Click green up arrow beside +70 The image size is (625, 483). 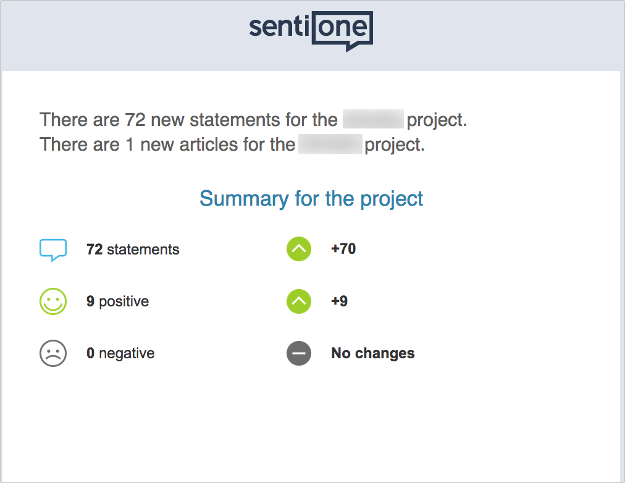point(299,249)
